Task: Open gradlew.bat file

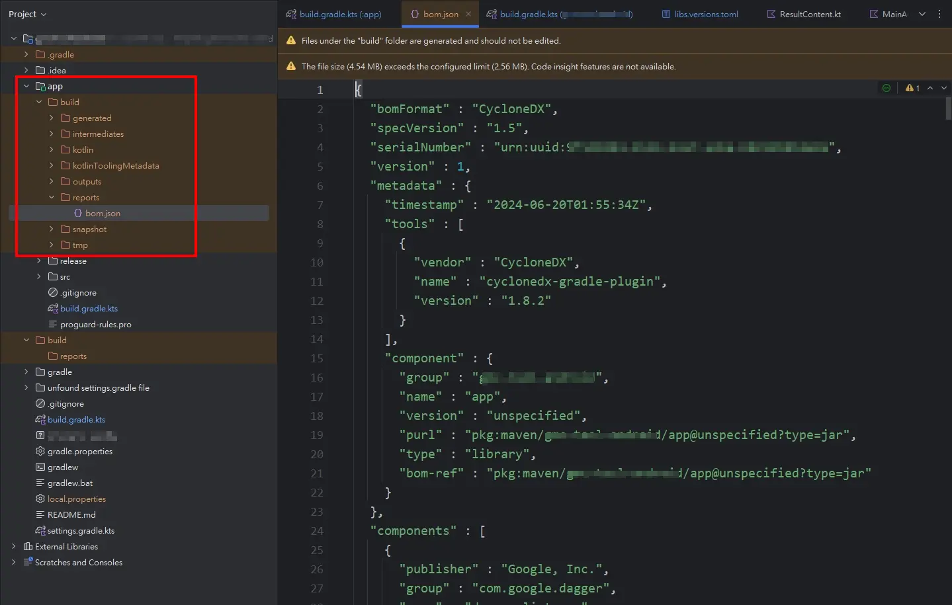Action: point(69,483)
